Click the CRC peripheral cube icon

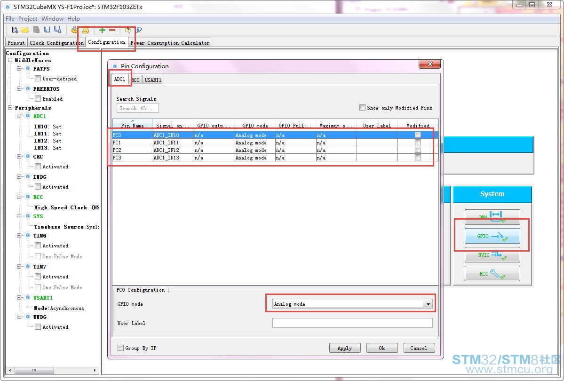click(x=28, y=157)
